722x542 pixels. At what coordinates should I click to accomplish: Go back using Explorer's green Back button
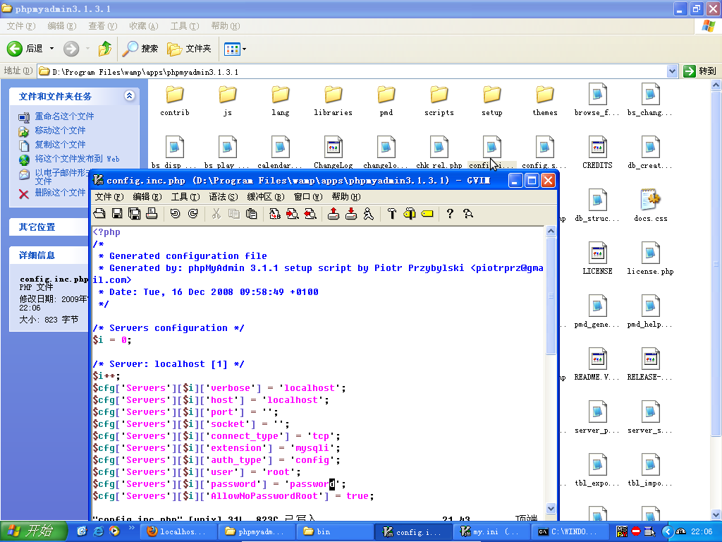[25, 49]
